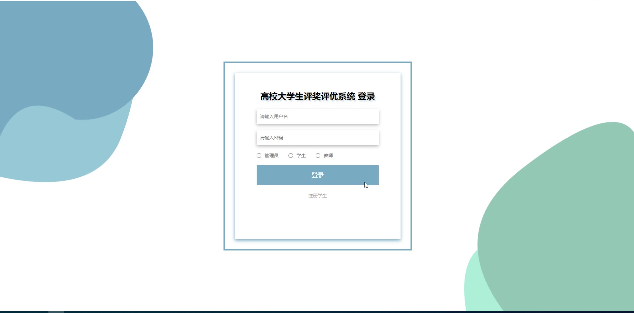Click the 高校大学生评奖评优系统 登录 heading

[x=317, y=96]
